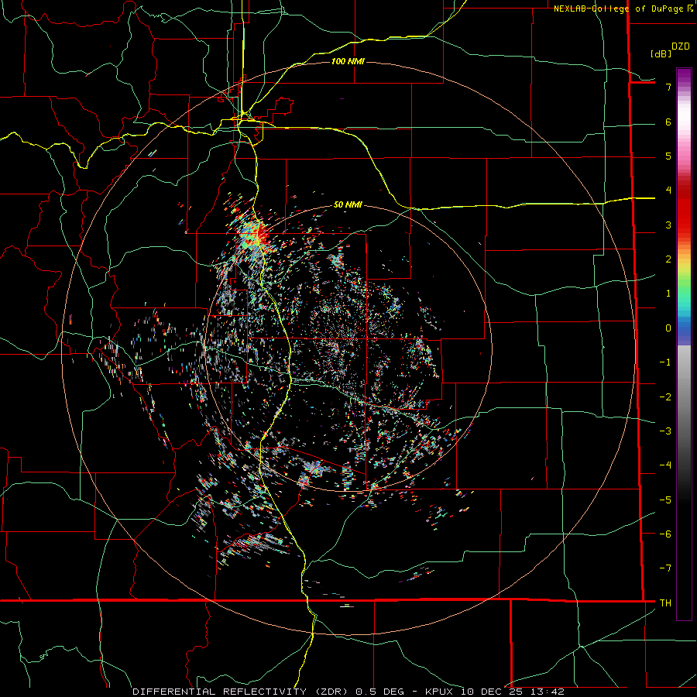697x697 pixels.
Task: Click the '-1' value on color scale
Action: tap(665, 362)
